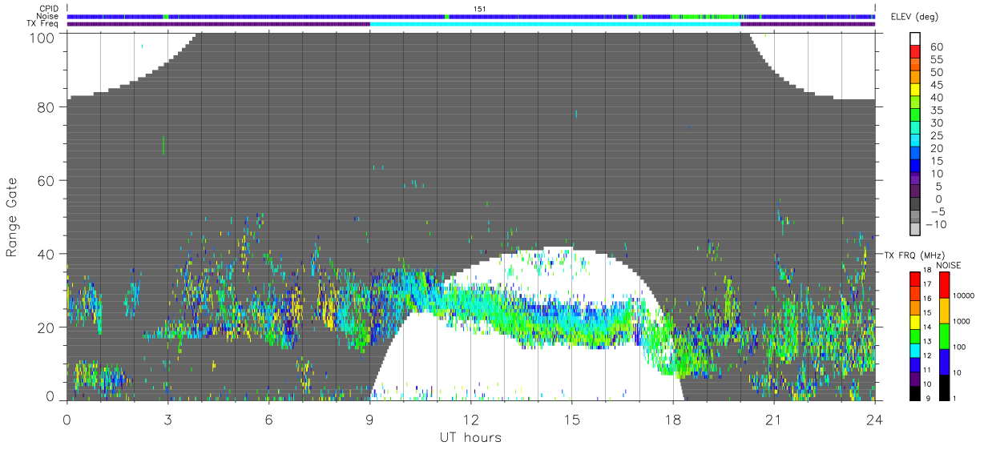Click the 'CPID' label at top left
This screenshot has width=984, height=454.
click(48, 8)
